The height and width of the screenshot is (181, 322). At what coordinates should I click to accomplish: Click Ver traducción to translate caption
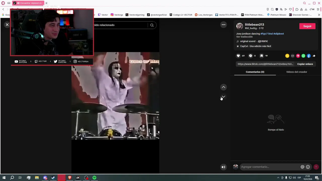(244, 37)
